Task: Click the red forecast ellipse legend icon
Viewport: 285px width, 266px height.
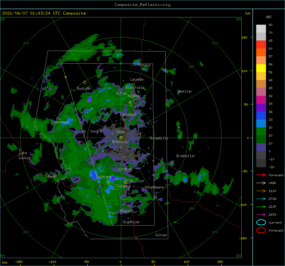Action: click(x=261, y=230)
